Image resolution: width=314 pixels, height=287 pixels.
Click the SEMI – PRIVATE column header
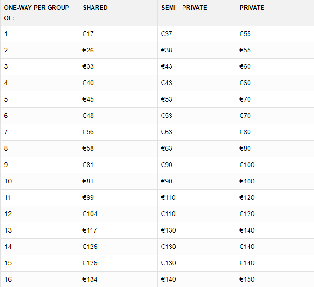click(184, 8)
